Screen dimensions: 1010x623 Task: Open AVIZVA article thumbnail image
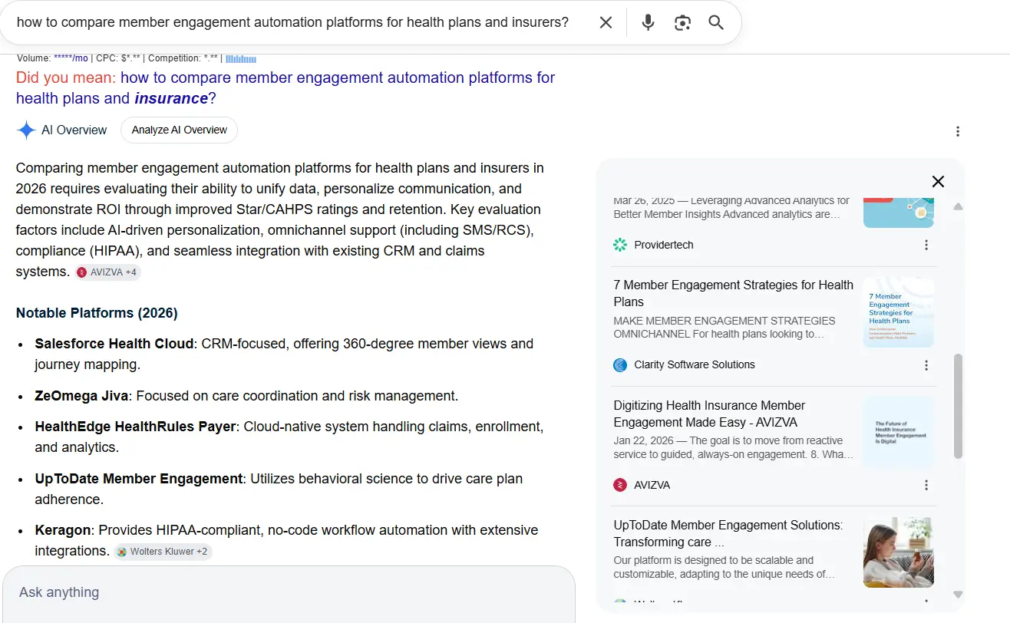(899, 432)
